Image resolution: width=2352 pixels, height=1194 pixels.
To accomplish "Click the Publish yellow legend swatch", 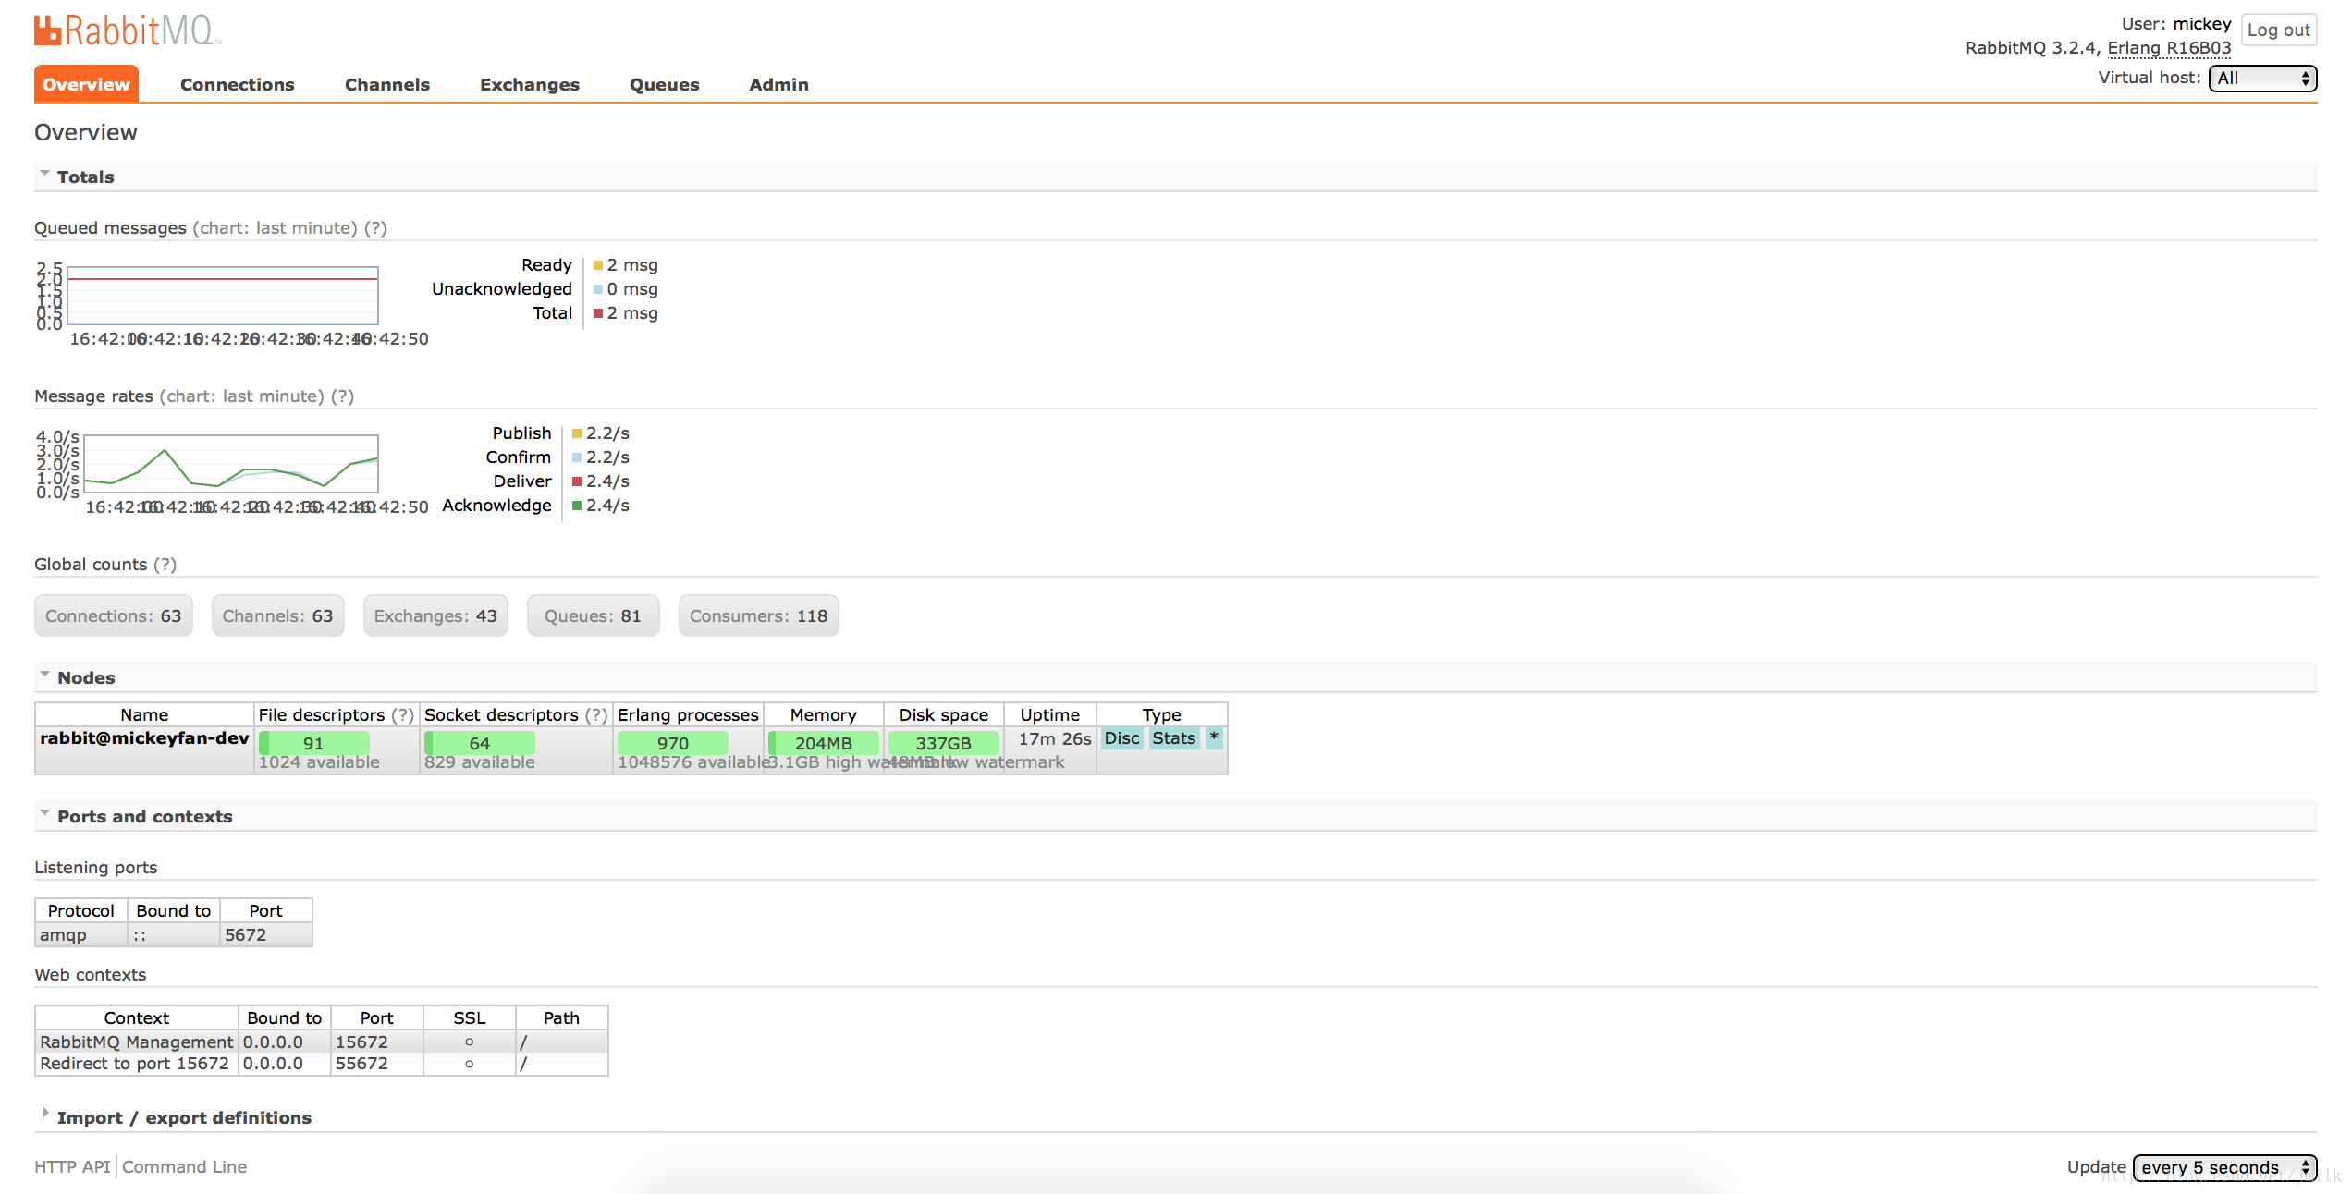I will [577, 433].
